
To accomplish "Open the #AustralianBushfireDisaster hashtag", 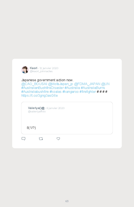I will 43,88.
